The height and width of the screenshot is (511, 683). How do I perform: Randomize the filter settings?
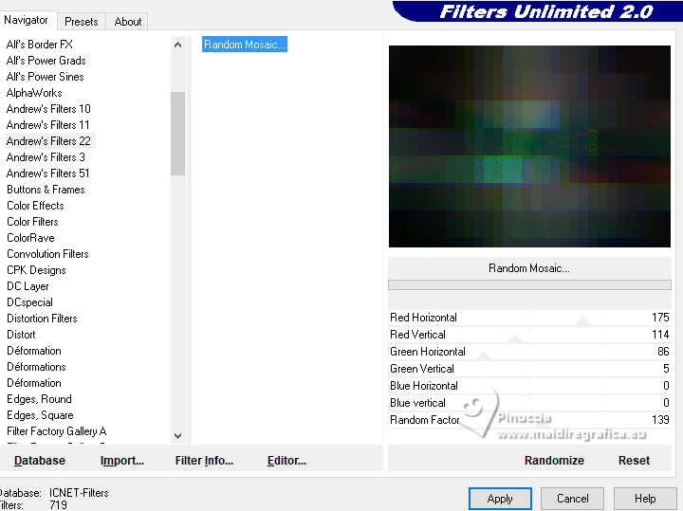tap(554, 460)
